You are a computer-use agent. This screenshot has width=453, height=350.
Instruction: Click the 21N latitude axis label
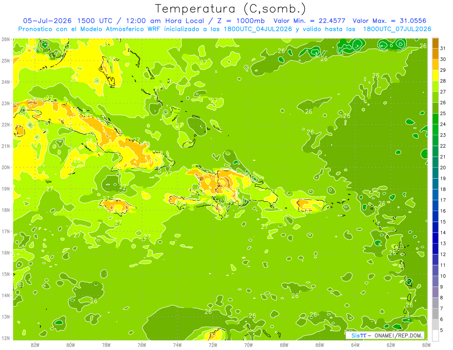(x=6, y=146)
